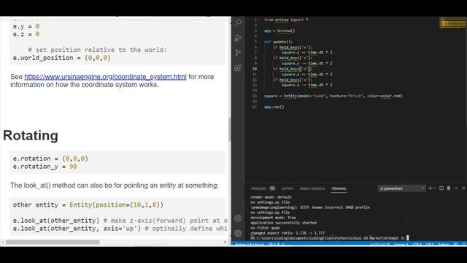Click the 'e.rotation = (0,0,0)' code line
Image resolution: width=467 pixels, height=263 pixels.
pyautogui.click(x=50, y=159)
